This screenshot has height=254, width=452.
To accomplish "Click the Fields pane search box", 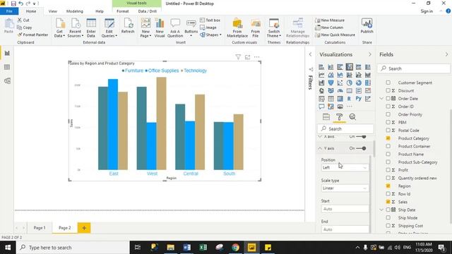I will [x=414, y=68].
